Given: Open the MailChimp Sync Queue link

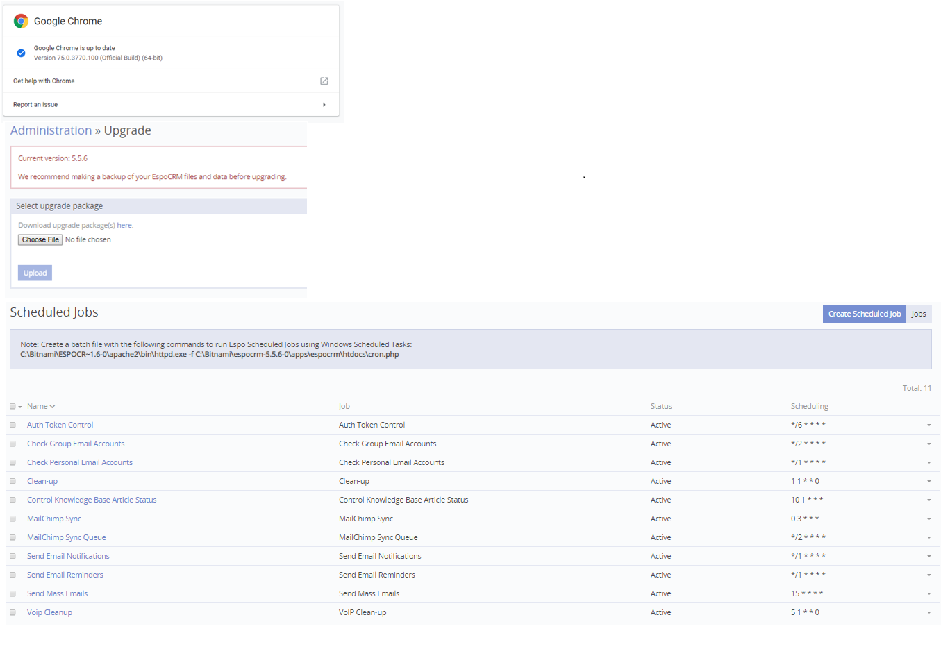Looking at the screenshot, I should [67, 537].
